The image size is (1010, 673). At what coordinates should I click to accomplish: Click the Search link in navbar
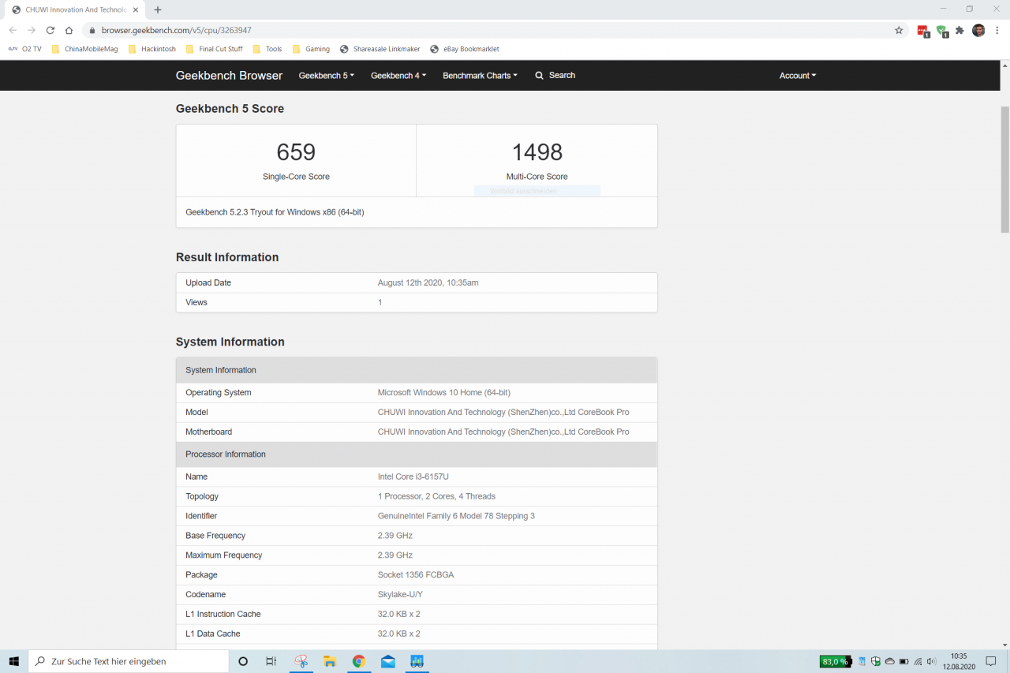point(555,76)
